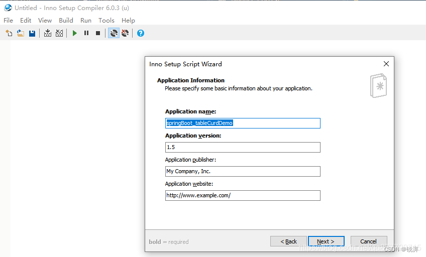Click the Stop Compile toolbar icon
426x257 pixels.
point(59,33)
